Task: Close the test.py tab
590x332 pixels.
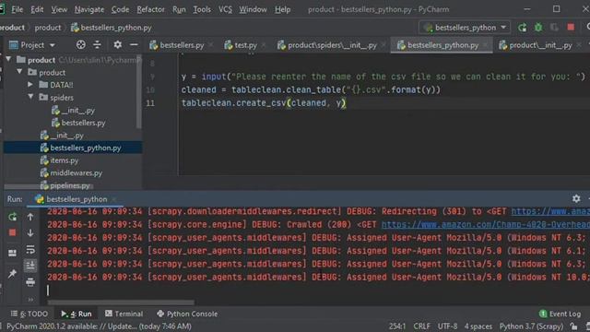Action: [264, 45]
